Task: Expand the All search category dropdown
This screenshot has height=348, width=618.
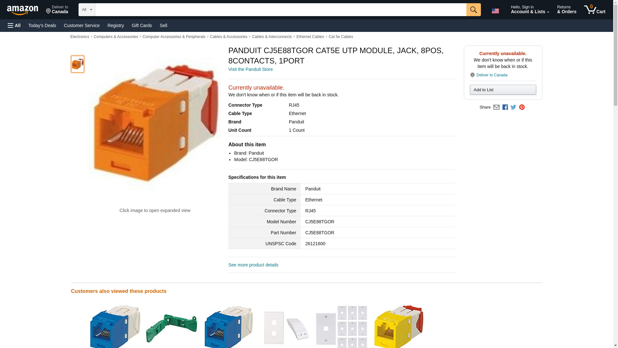Action: (87, 10)
